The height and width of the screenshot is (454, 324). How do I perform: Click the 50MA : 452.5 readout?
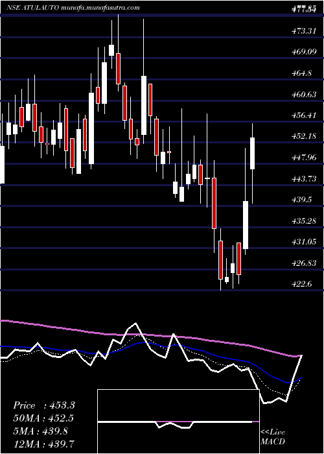tap(43, 418)
